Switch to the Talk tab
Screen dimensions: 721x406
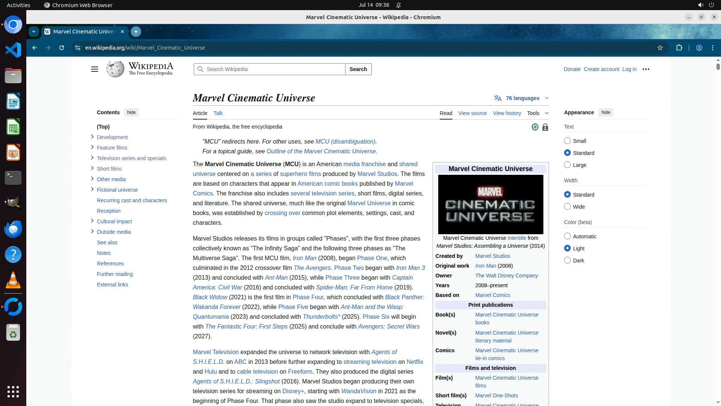tap(218, 113)
